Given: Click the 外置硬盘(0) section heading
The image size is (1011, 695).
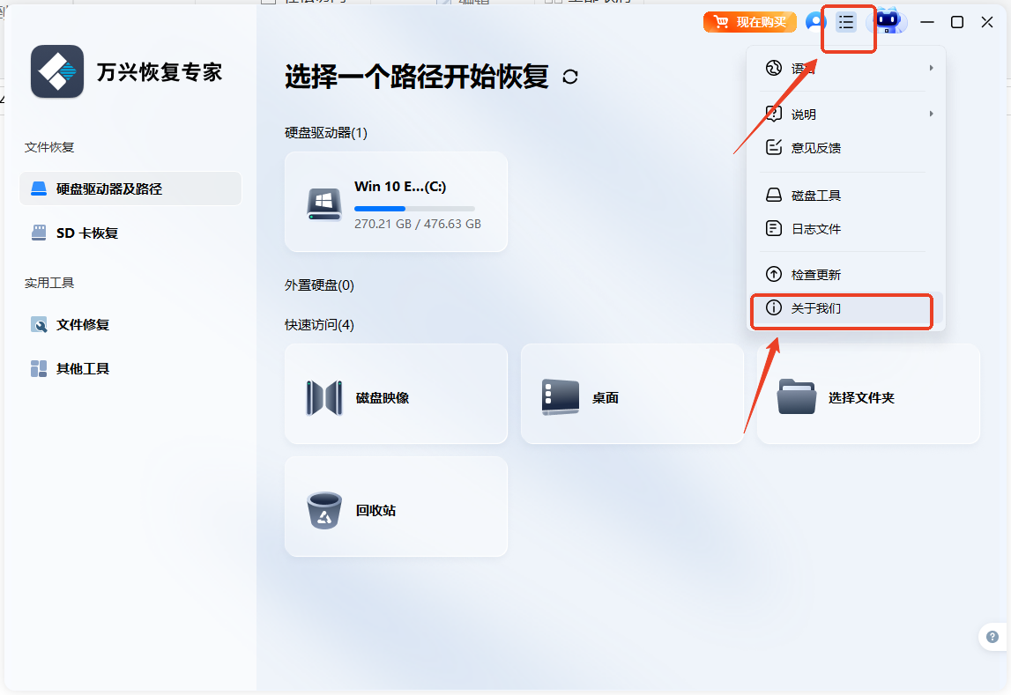Looking at the screenshot, I should click(319, 285).
